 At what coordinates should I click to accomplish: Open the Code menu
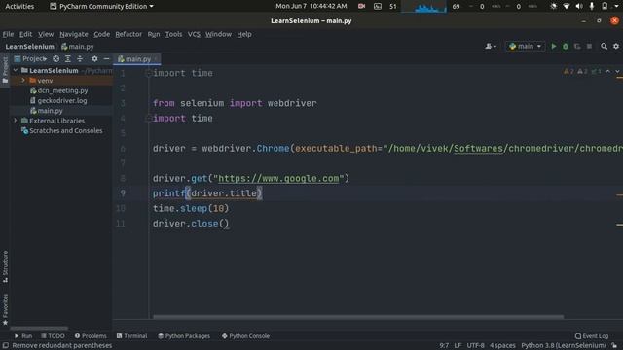[x=101, y=34]
